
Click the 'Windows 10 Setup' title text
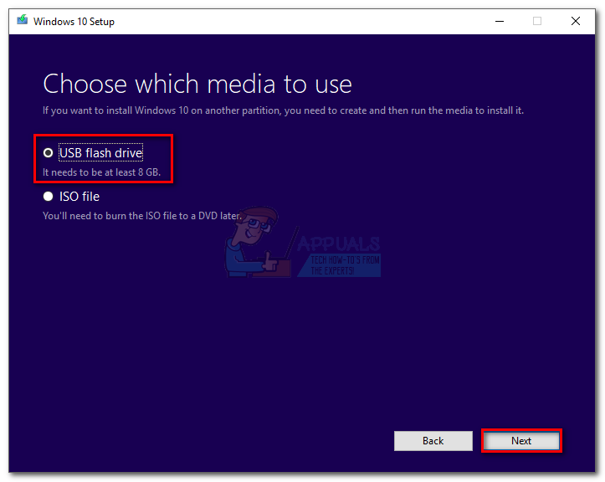pyautogui.click(x=74, y=21)
